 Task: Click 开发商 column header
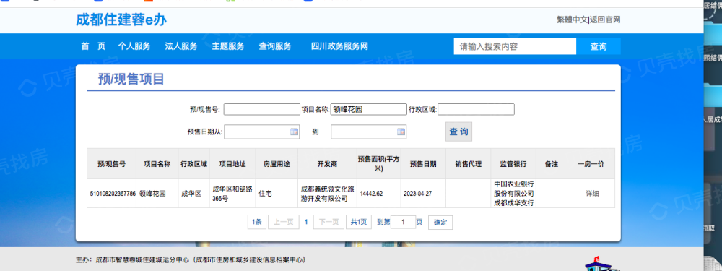coord(327,163)
